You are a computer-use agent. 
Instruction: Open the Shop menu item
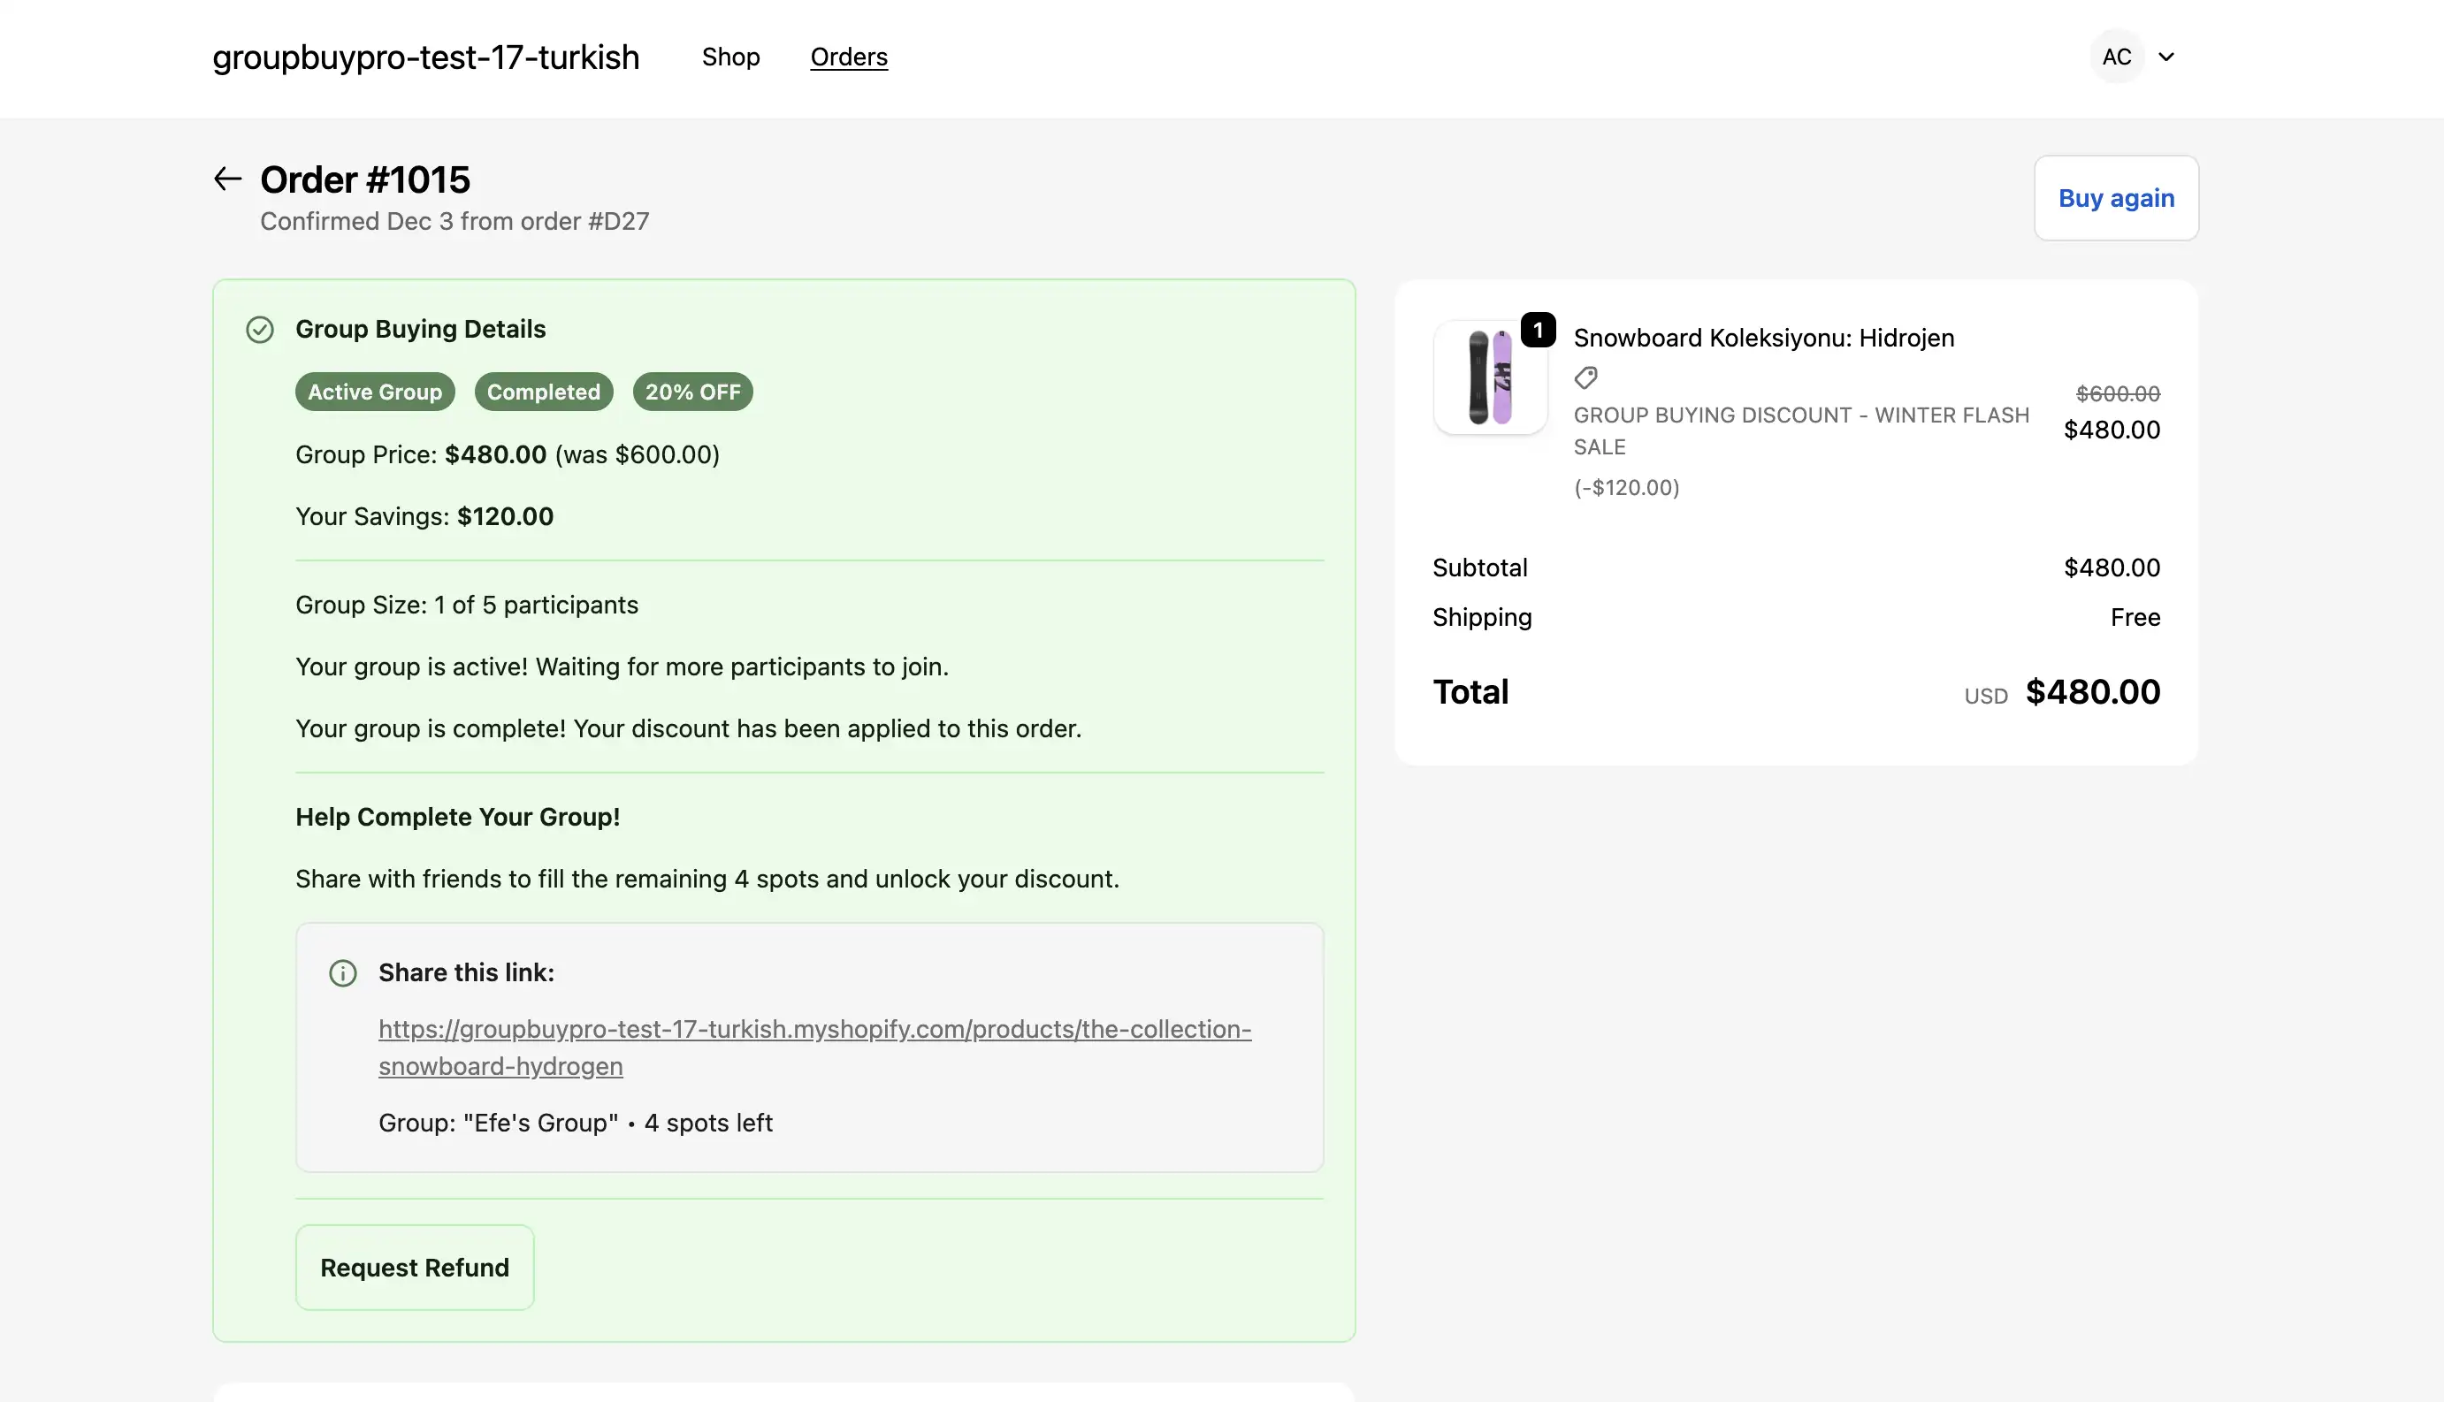click(731, 57)
